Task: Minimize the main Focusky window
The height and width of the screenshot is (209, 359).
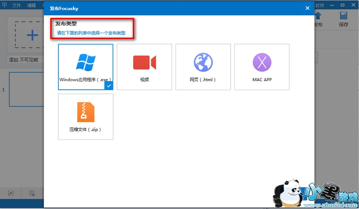Action: click(x=332, y=5)
